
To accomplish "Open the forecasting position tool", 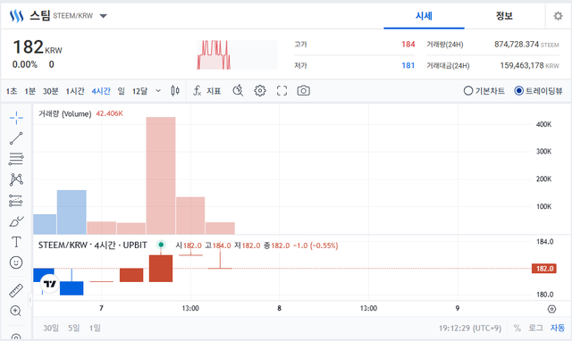I will (16, 200).
